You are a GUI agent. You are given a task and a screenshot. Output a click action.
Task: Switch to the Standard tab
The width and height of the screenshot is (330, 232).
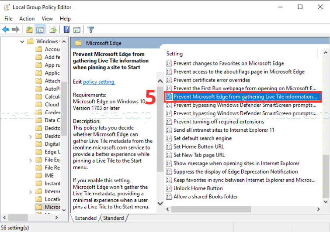pyautogui.click(x=114, y=218)
